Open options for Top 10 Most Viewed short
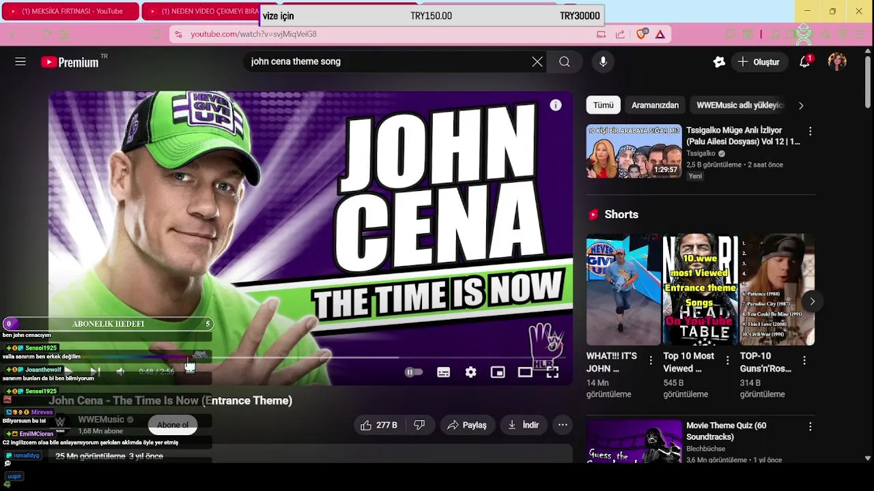 [x=728, y=360]
